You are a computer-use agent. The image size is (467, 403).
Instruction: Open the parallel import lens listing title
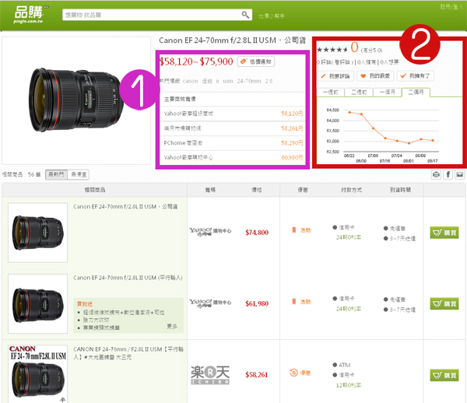point(128,278)
